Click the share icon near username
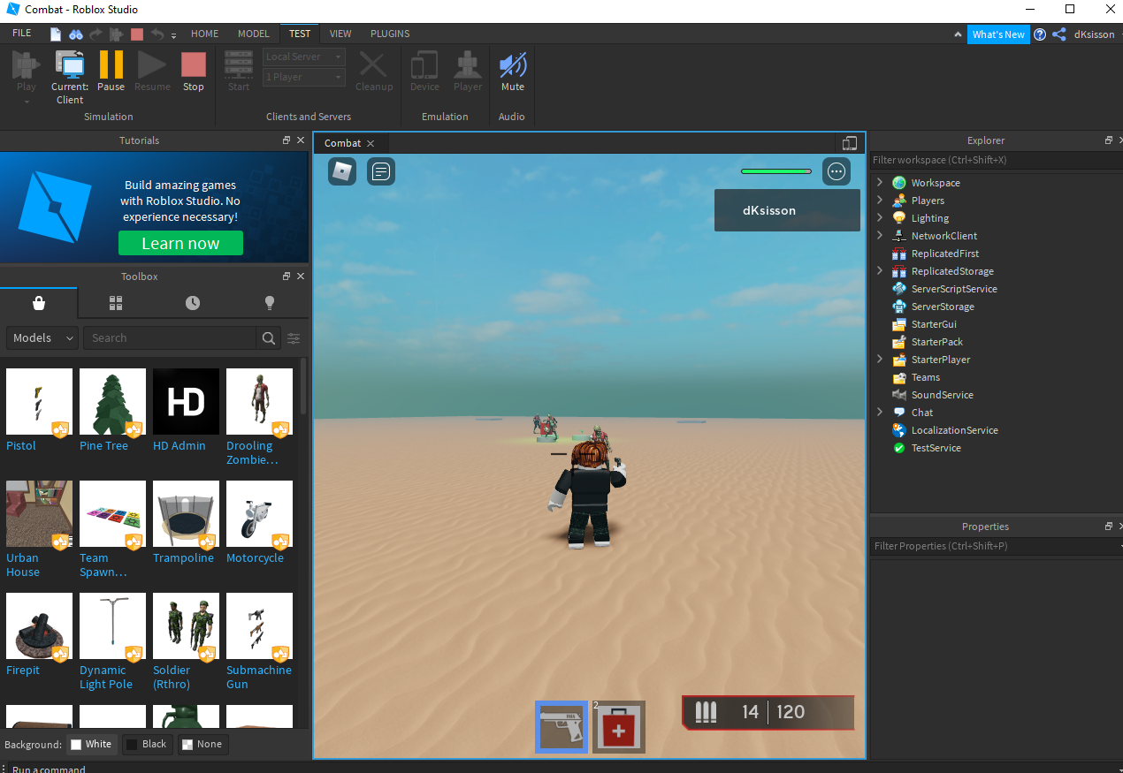The height and width of the screenshot is (773, 1123). click(x=1059, y=34)
